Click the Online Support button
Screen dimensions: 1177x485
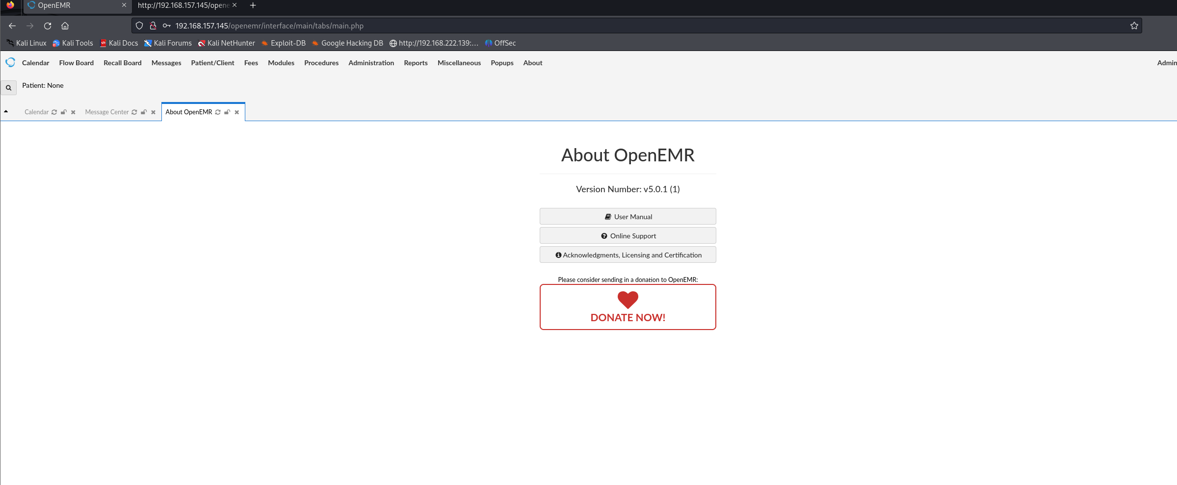tap(628, 235)
